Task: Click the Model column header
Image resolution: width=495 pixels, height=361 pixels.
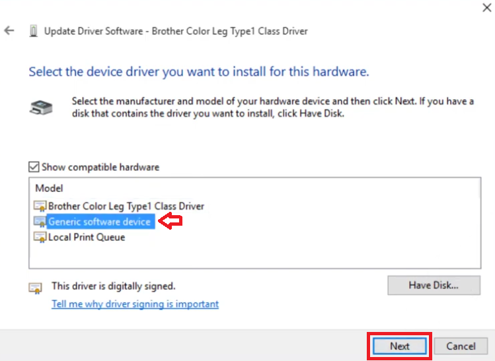Action: click(50, 188)
